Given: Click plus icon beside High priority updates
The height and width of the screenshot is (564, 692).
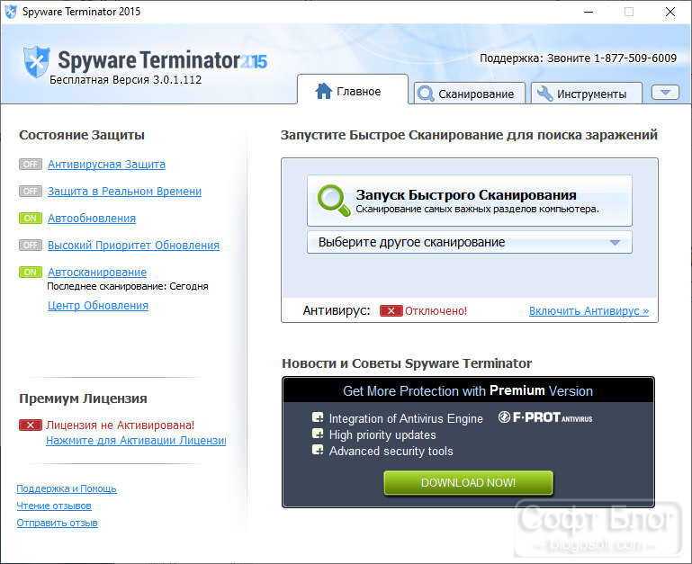Looking at the screenshot, I should 318,434.
